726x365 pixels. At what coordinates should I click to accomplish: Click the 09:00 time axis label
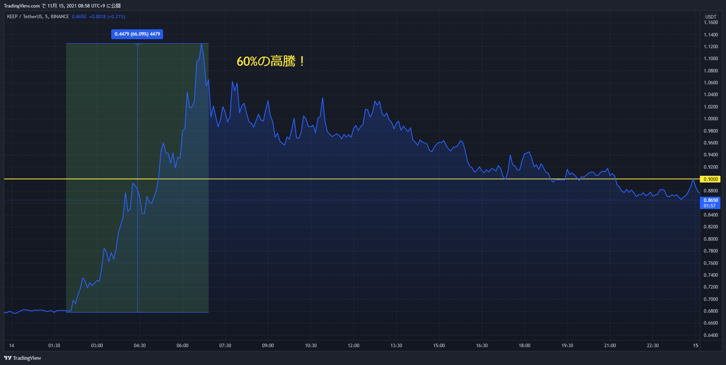coord(268,346)
